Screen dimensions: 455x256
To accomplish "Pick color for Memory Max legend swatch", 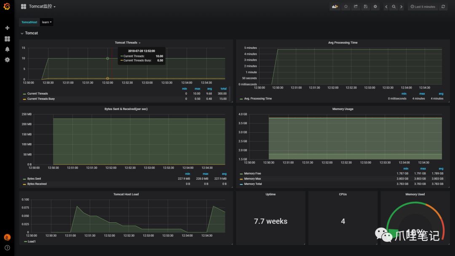I will tap(241, 179).
